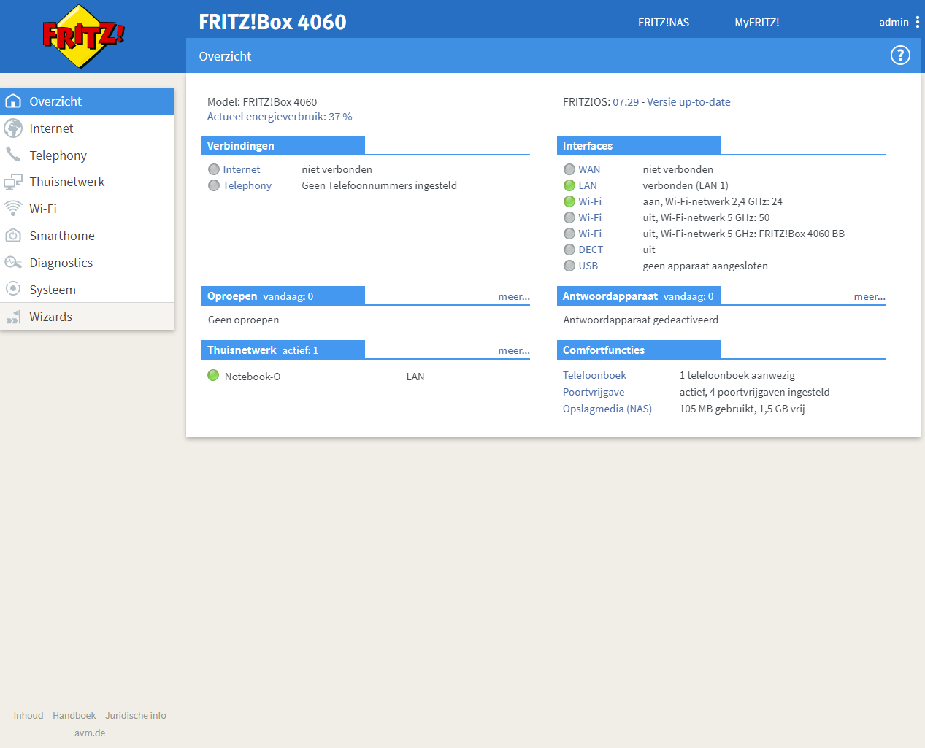Open FRITZ!NAS in the header

click(664, 23)
